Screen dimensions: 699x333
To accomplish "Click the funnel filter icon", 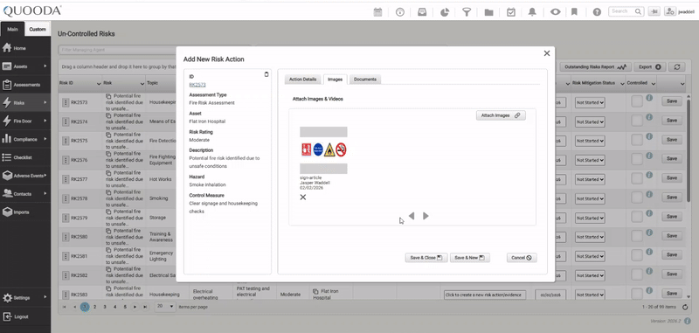I will point(467,12).
